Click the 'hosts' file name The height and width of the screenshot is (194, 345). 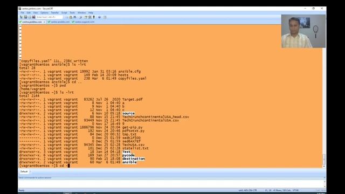point(123,75)
